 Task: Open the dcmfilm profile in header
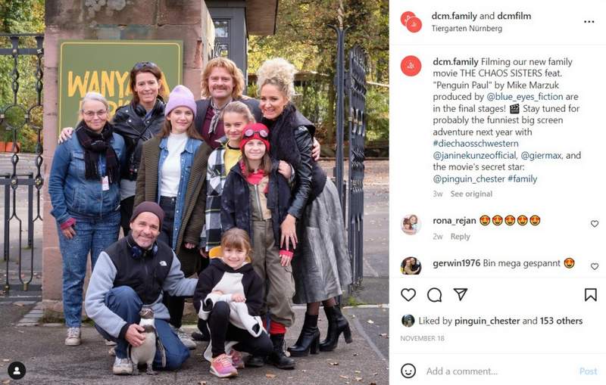(514, 16)
